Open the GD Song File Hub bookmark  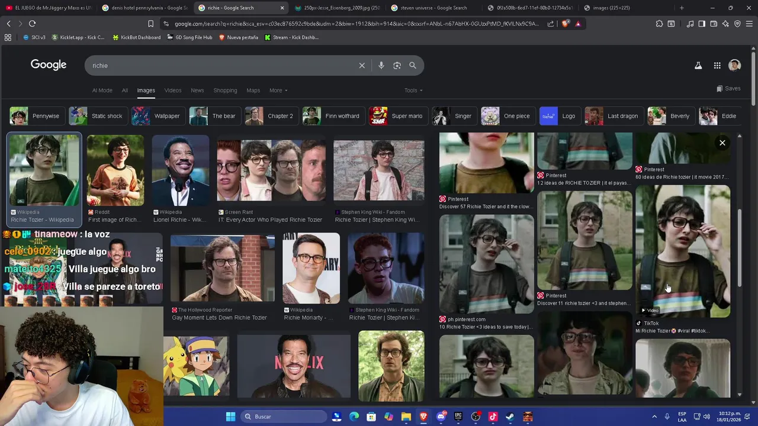pyautogui.click(x=189, y=37)
